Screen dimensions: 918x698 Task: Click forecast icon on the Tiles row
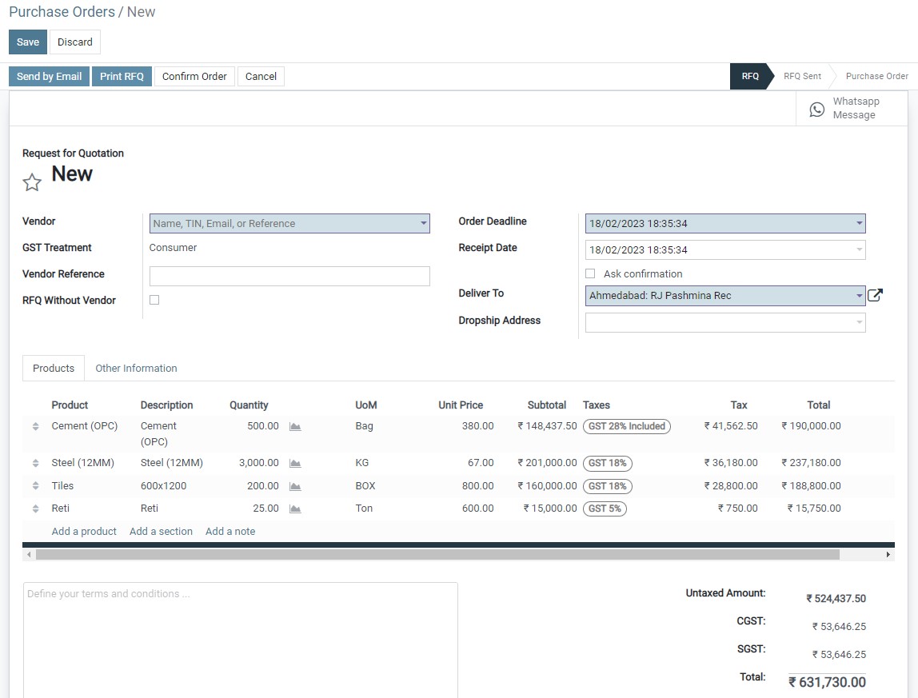point(294,485)
